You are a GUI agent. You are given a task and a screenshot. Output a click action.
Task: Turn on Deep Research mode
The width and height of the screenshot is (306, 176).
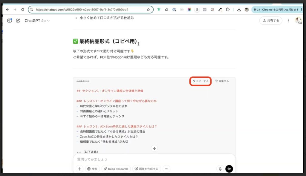point(116,169)
